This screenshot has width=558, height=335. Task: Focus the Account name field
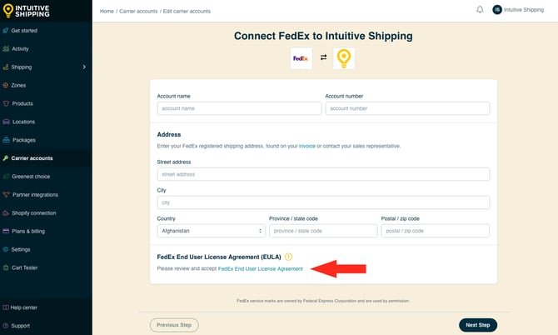(239, 108)
